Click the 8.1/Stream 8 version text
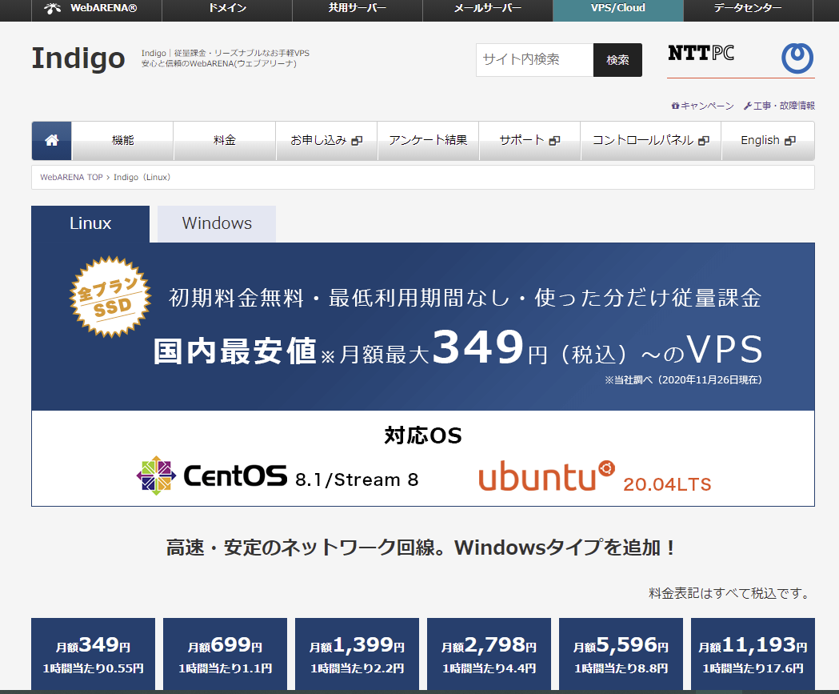839x694 pixels. click(x=357, y=479)
